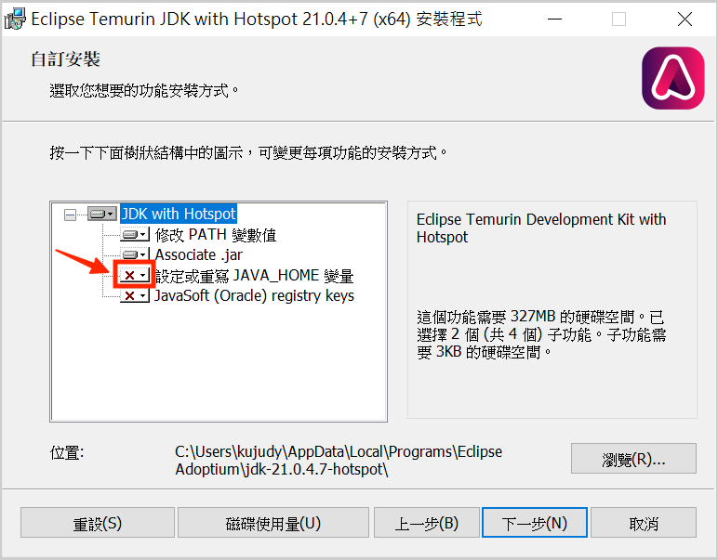This screenshot has height=560, width=718.
Task: Open the JDK with Hotspot feature drive icon
Action: [x=102, y=214]
